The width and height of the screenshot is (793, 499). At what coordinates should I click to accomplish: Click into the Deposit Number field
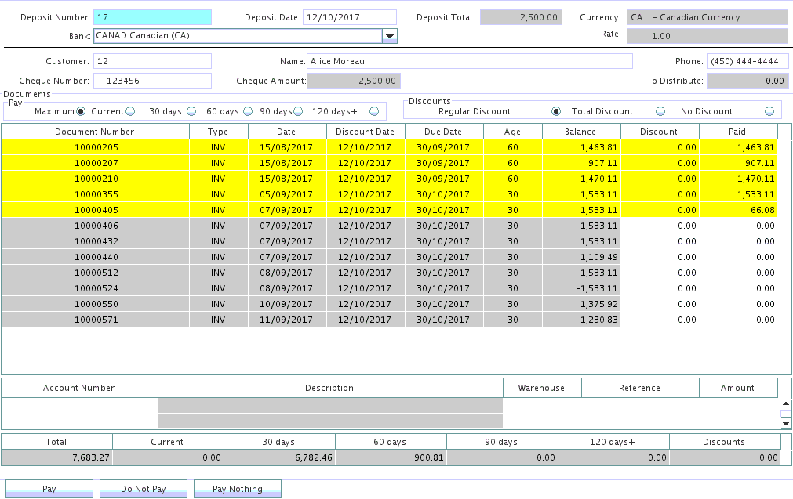[x=152, y=17]
